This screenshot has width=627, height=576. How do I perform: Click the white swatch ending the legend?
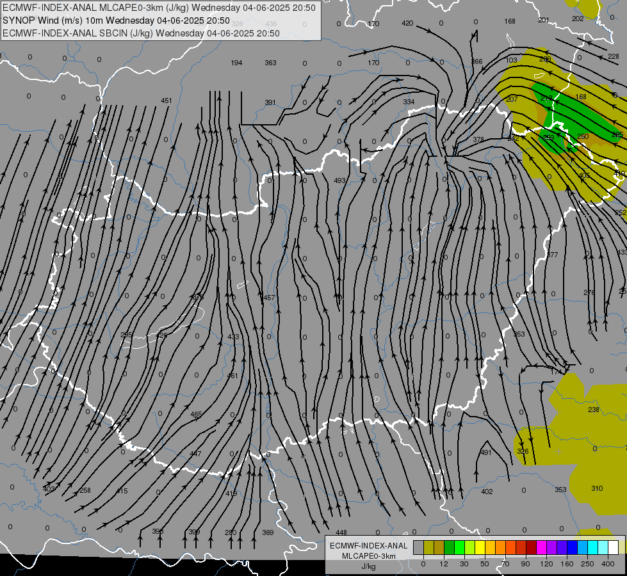[x=613, y=547]
